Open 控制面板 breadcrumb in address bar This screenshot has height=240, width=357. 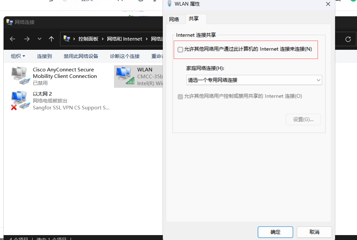tap(88, 39)
